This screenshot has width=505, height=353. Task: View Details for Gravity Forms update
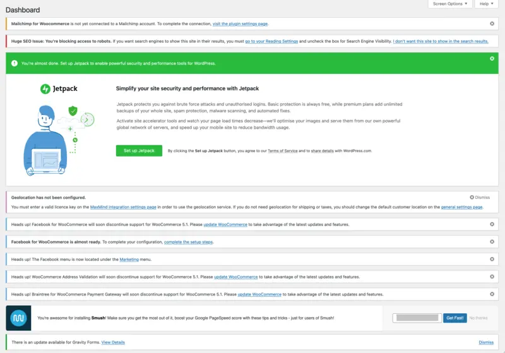pos(113,342)
